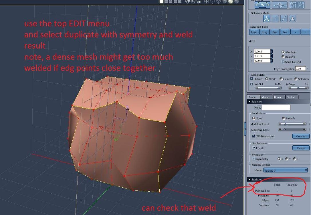Screen dimensions: 311x215
Task: Choose the X symmetry axis
Action: [279, 159]
